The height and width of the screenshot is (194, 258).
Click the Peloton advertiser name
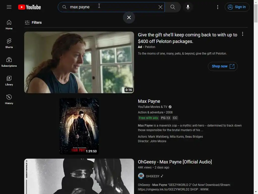click(x=150, y=47)
